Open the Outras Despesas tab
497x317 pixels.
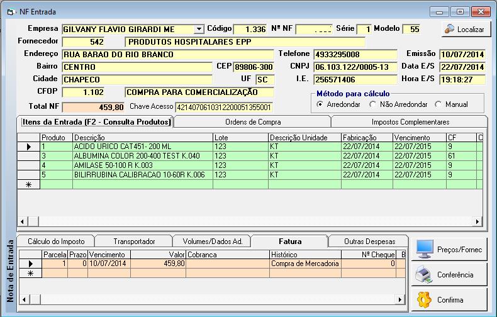point(369,242)
